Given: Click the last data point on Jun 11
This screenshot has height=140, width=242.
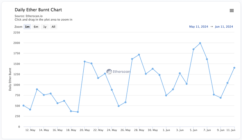Looking at the screenshot, I should [x=234, y=68].
